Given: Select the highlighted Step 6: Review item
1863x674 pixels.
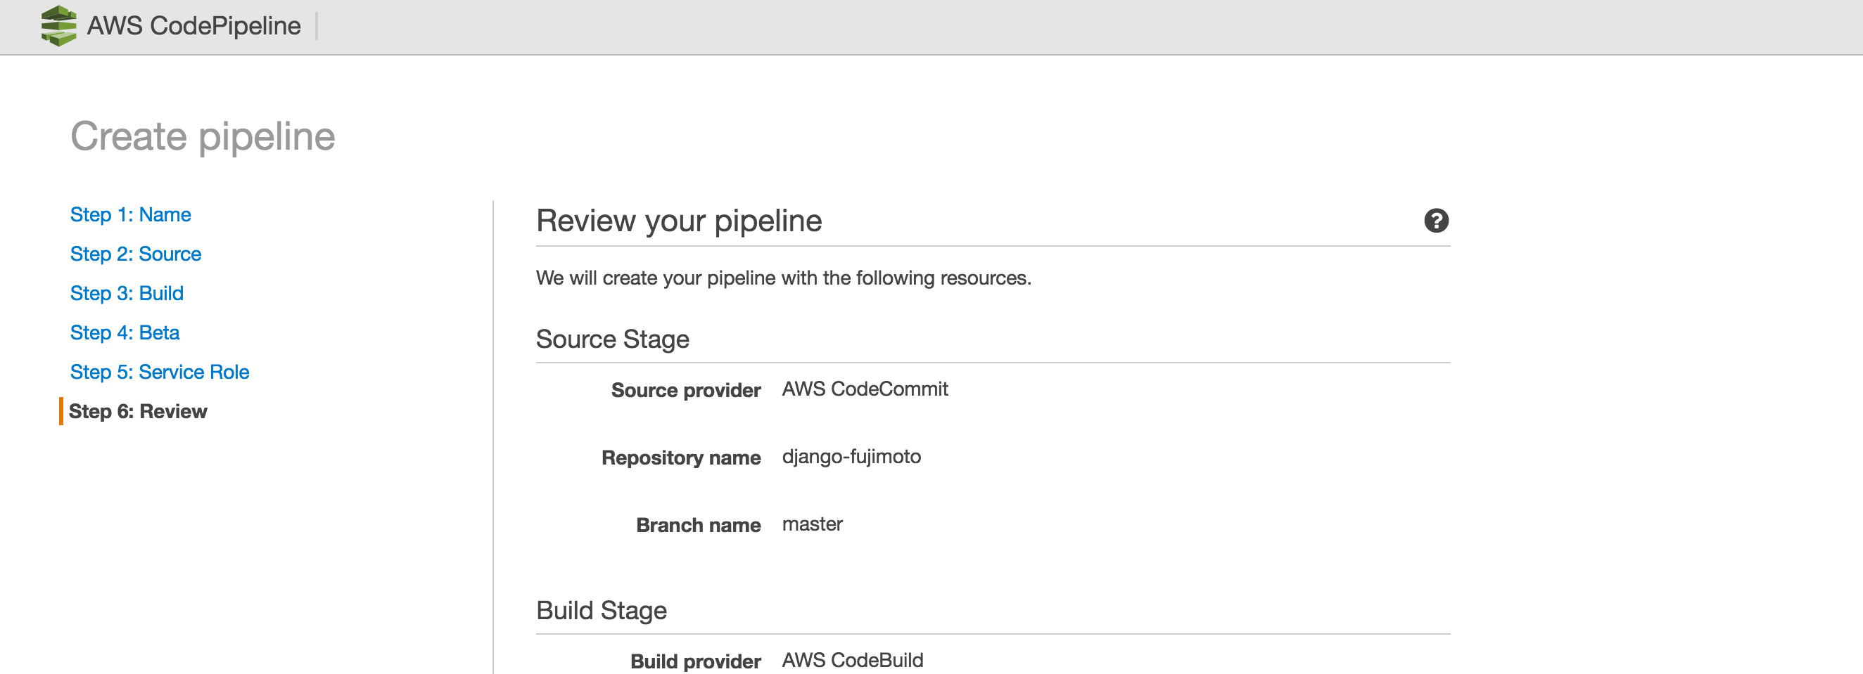Looking at the screenshot, I should click(139, 411).
